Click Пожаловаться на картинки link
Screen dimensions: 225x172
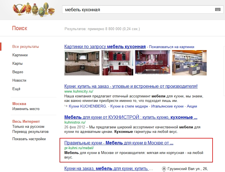click(x=171, y=47)
